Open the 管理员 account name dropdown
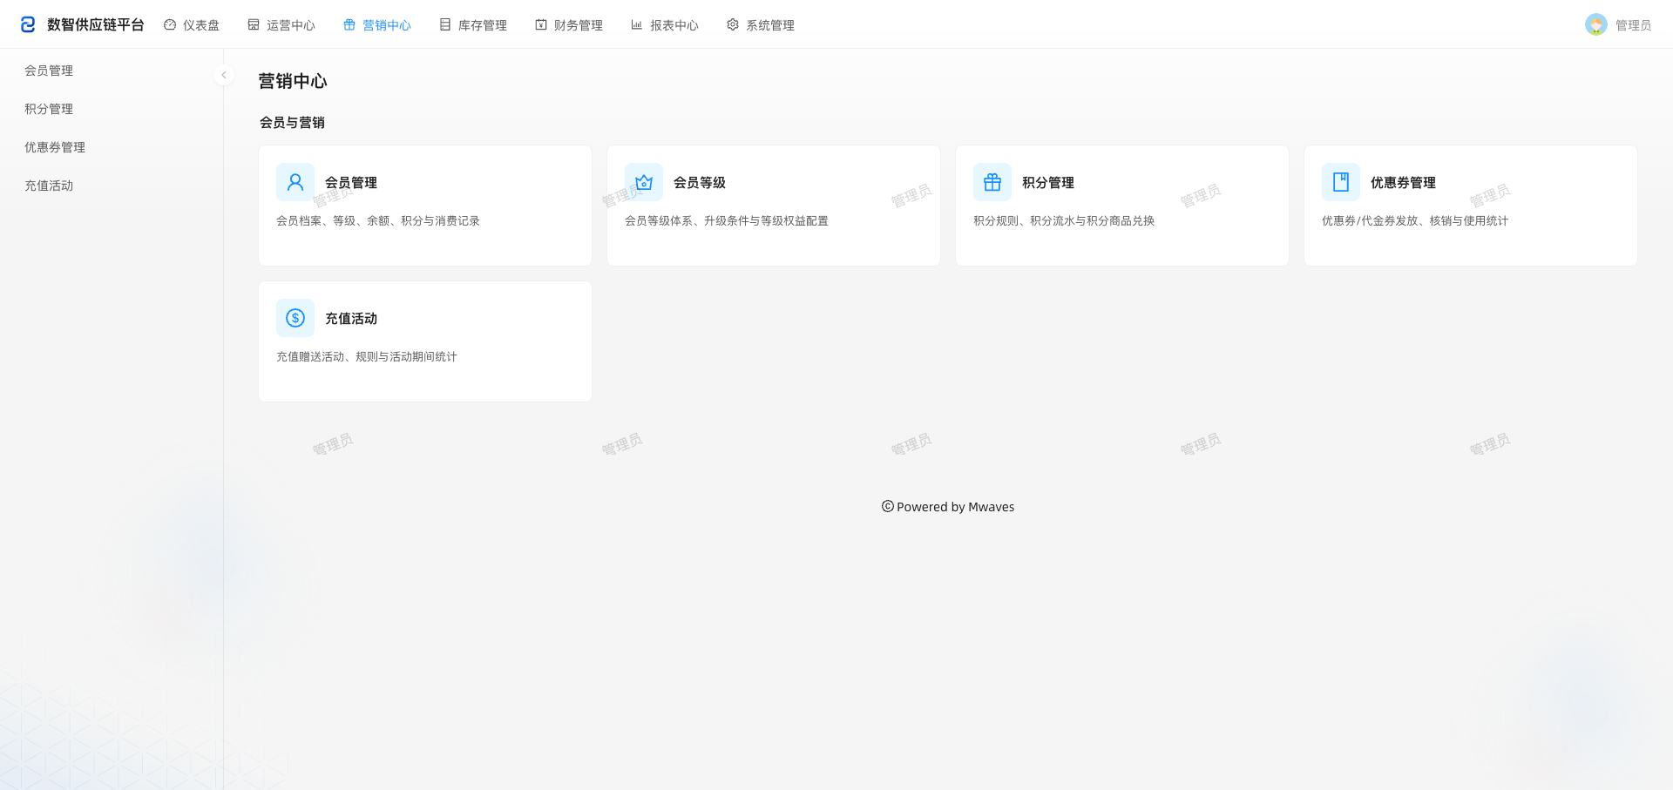Screen dimensions: 1673x790 pos(1633,25)
